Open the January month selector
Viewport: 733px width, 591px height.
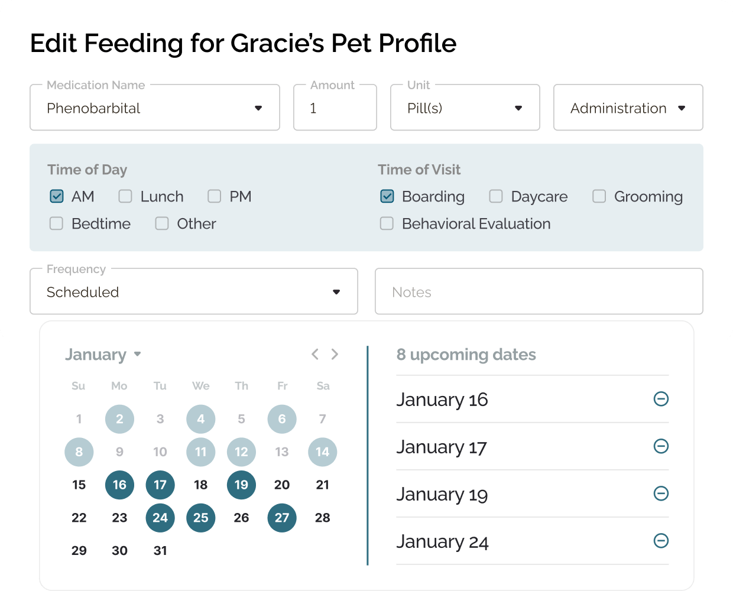[103, 355]
